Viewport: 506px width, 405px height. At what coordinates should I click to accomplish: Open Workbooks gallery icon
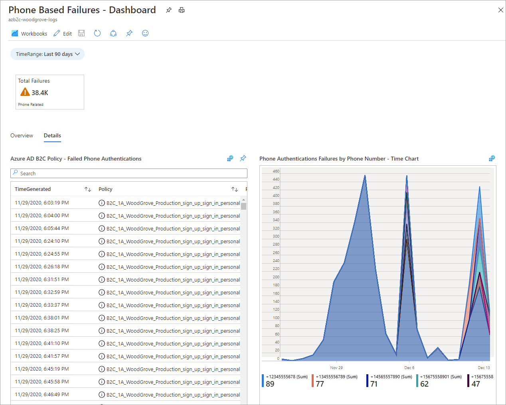click(15, 33)
